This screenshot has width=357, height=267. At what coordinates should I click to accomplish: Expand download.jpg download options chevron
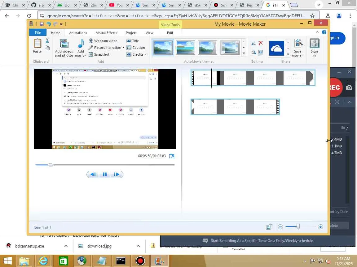(138, 246)
